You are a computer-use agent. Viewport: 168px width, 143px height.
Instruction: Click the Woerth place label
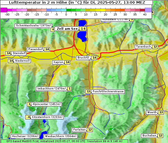click(x=152, y=112)
